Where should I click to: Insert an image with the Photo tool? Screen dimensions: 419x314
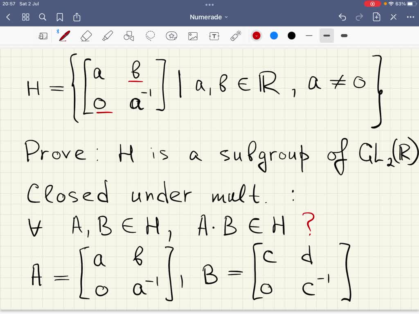[x=193, y=36]
